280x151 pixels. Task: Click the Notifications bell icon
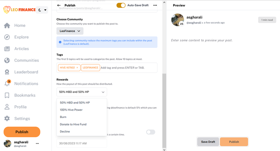tap(7, 83)
